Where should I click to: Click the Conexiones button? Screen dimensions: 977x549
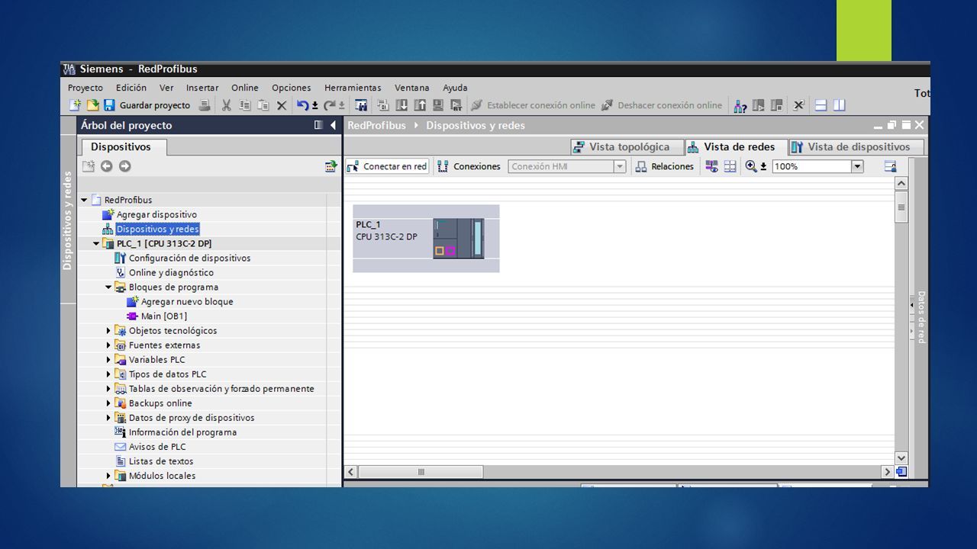469,166
